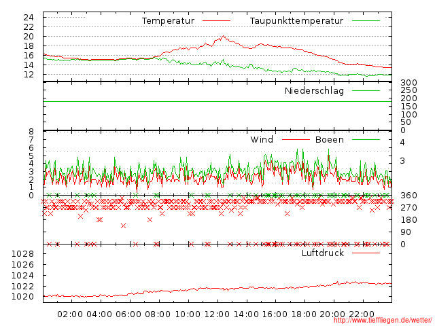The height and width of the screenshot is (326, 435).
Task: Click the Taupunkttemperatur legend label
Action: point(296,21)
